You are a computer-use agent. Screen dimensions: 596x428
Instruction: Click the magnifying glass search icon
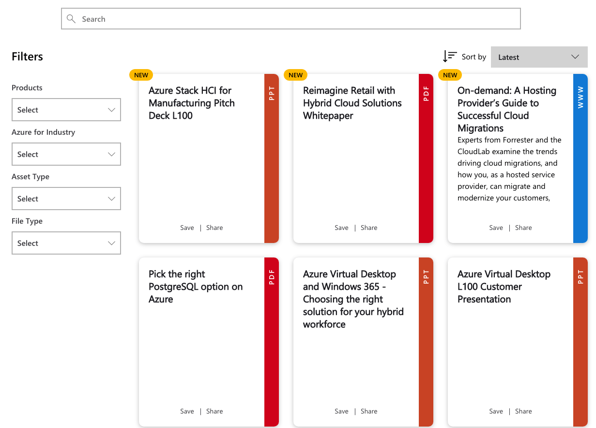(x=71, y=19)
